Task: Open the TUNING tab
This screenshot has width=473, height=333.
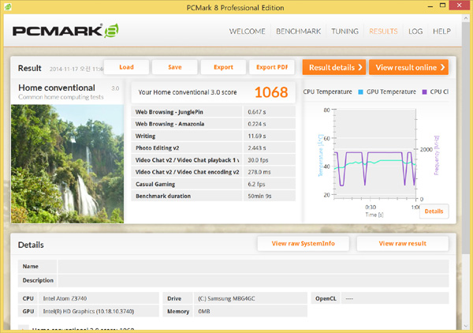Action: click(x=345, y=32)
